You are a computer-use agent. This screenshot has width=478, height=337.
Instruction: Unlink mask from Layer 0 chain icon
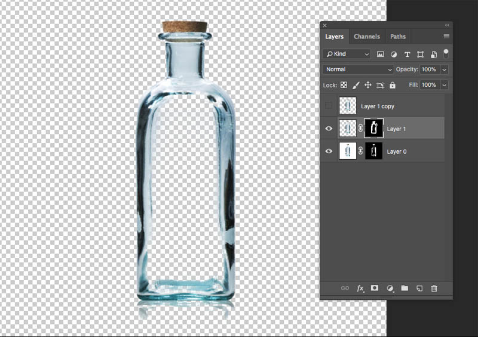click(360, 151)
